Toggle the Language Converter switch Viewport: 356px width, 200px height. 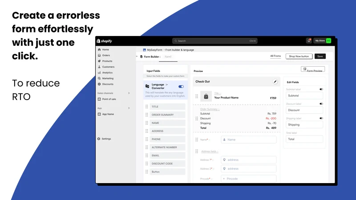pos(181,87)
